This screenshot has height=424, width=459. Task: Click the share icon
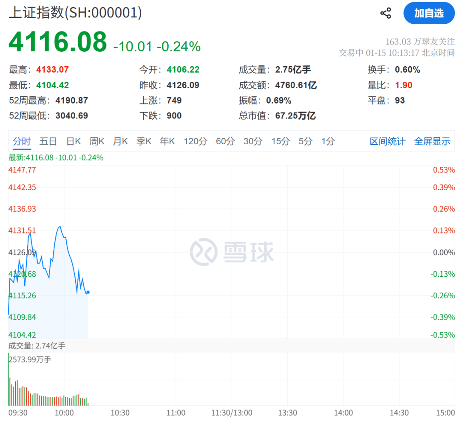tap(385, 13)
